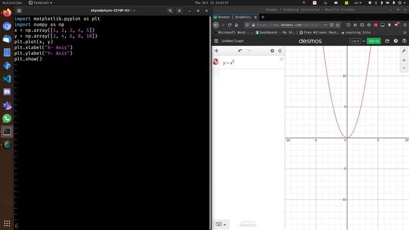Add a new Desmos expression item
409x230 pixels.
[216, 50]
